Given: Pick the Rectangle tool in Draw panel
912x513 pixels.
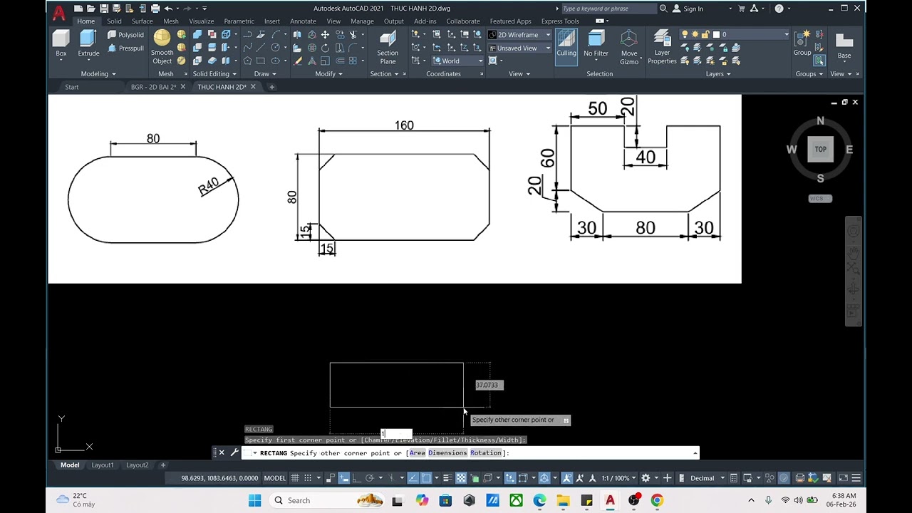Looking at the screenshot, I should pos(261,61).
